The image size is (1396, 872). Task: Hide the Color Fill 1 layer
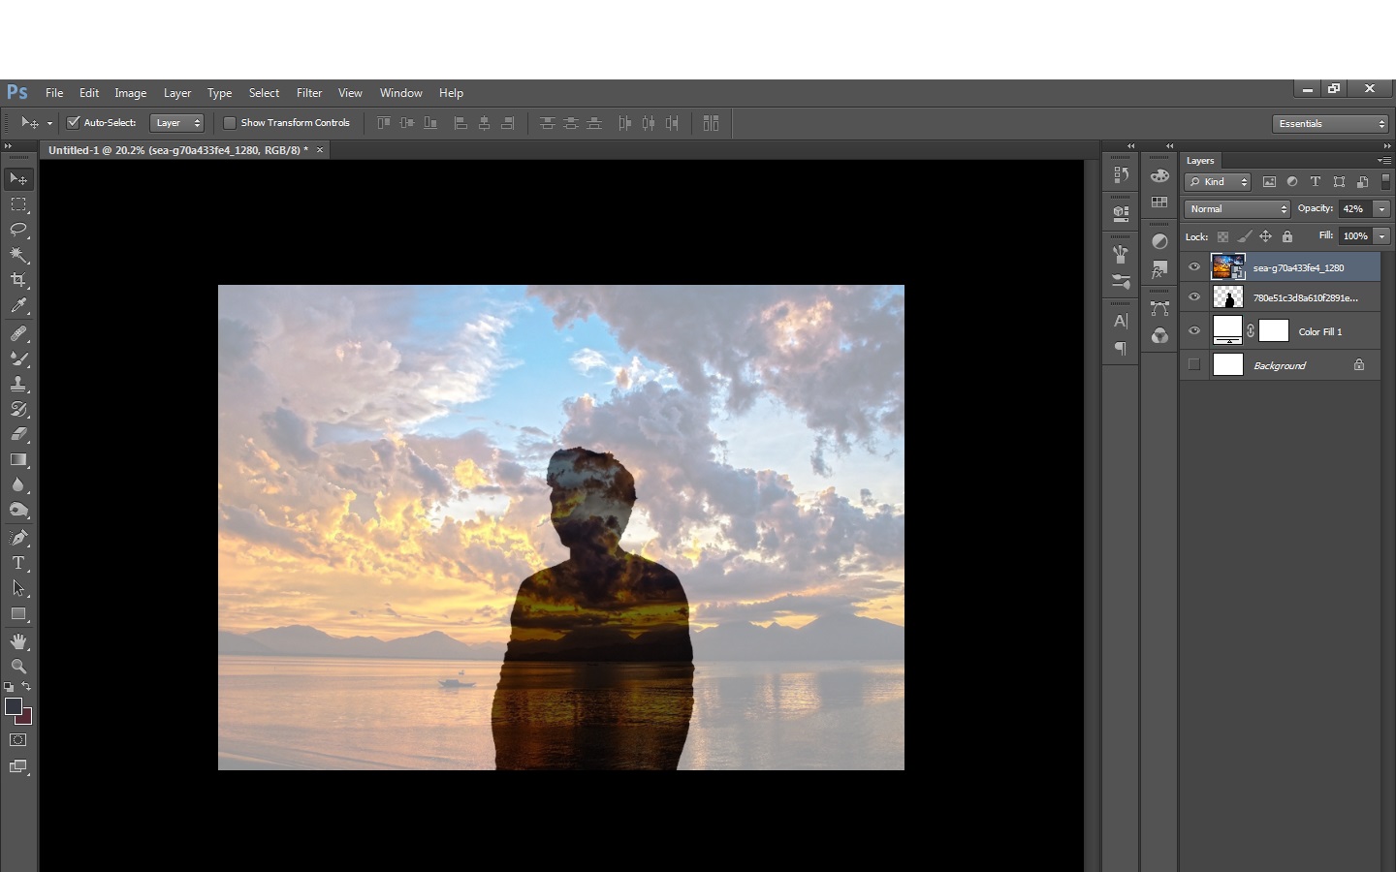coord(1194,331)
